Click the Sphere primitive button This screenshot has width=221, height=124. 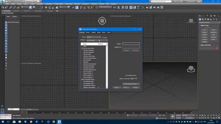[x=204, y=32]
